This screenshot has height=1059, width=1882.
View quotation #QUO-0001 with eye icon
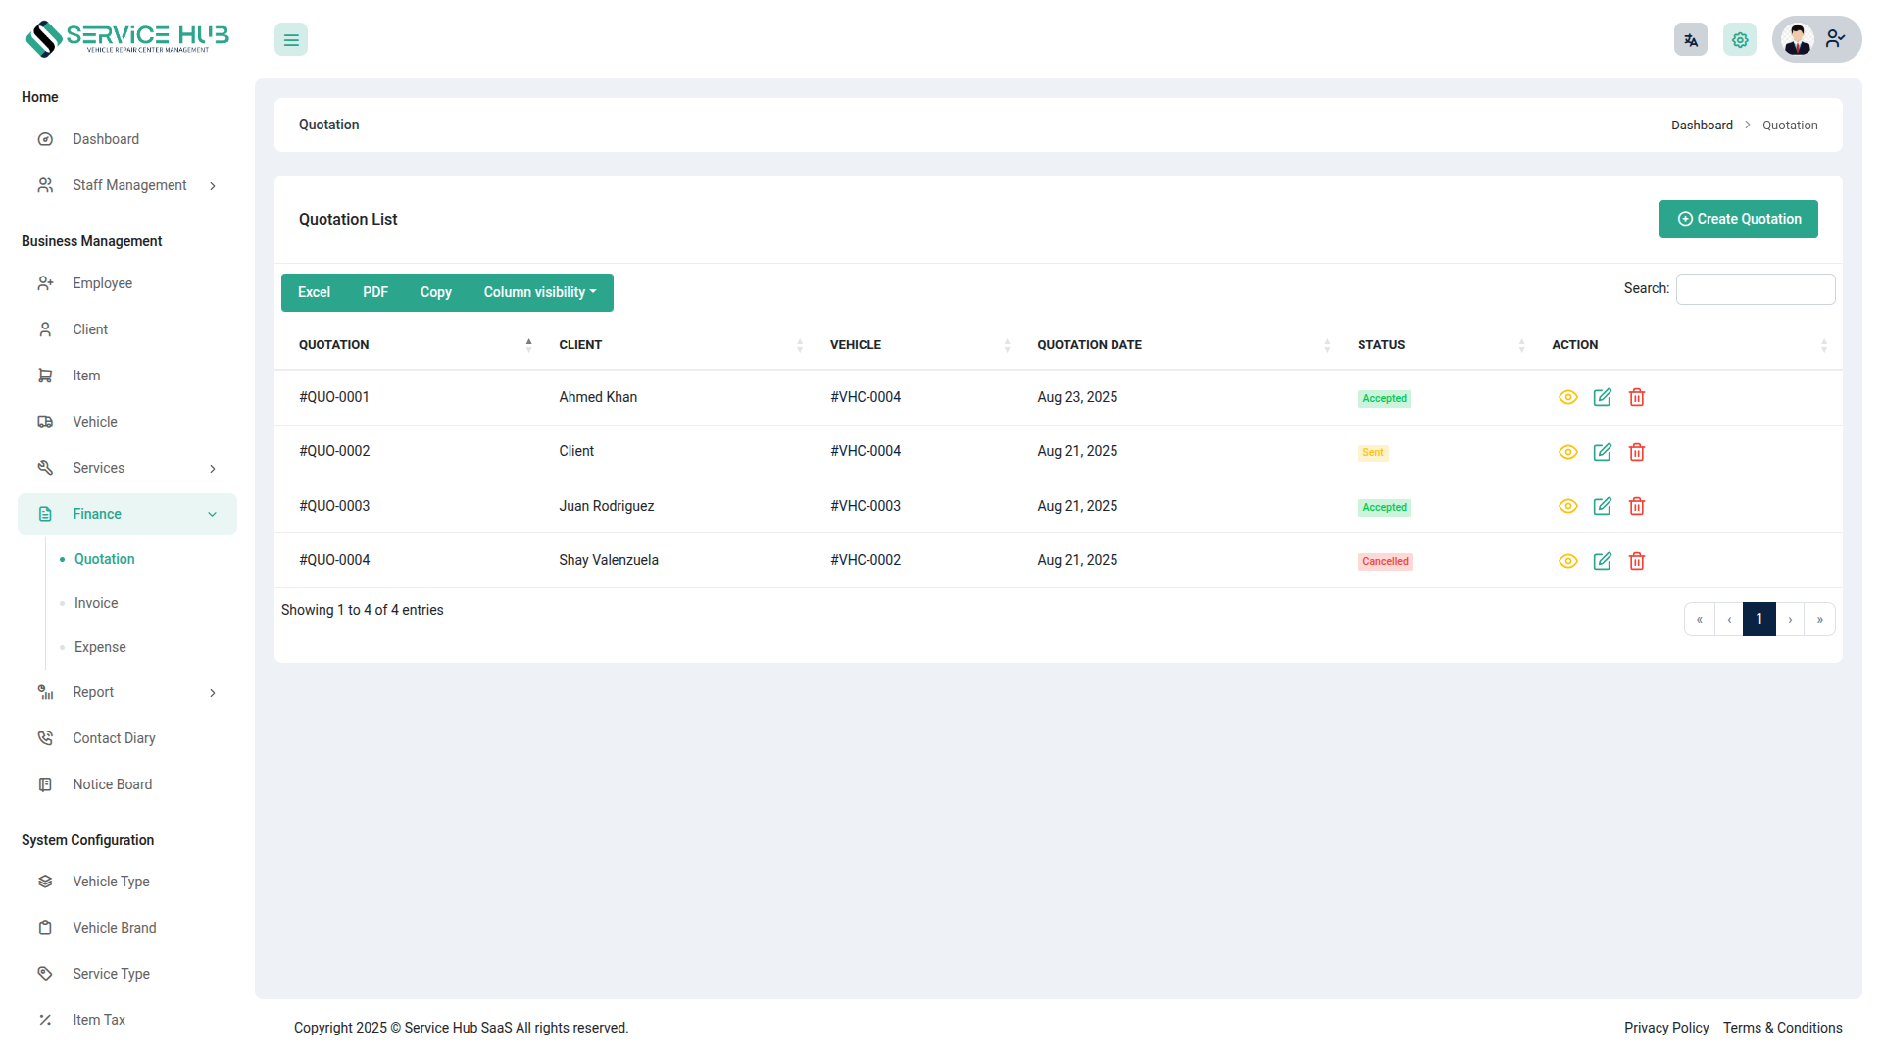1567,397
